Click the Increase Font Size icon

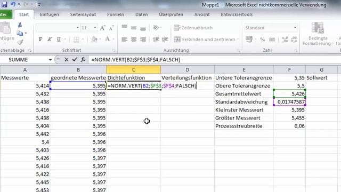coord(102,28)
